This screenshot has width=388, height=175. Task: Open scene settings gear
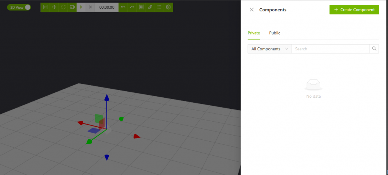tap(168, 7)
